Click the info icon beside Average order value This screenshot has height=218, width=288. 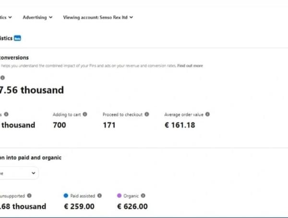pyautogui.click(x=207, y=115)
